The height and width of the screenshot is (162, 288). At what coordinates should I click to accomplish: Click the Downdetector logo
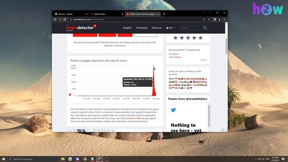click(81, 28)
